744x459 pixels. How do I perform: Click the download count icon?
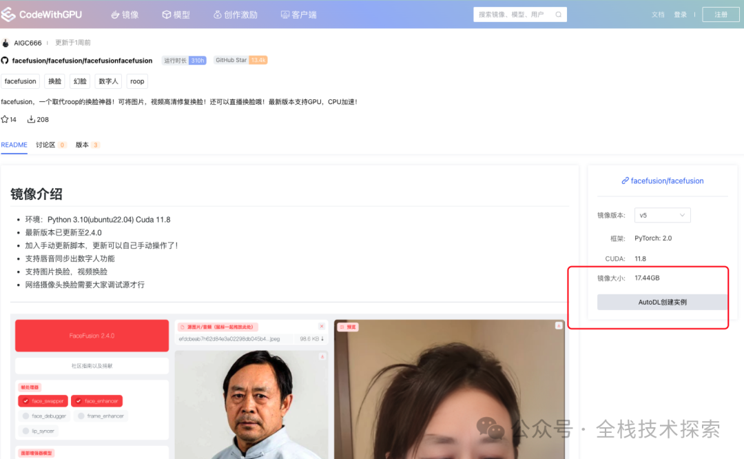pyautogui.click(x=31, y=119)
